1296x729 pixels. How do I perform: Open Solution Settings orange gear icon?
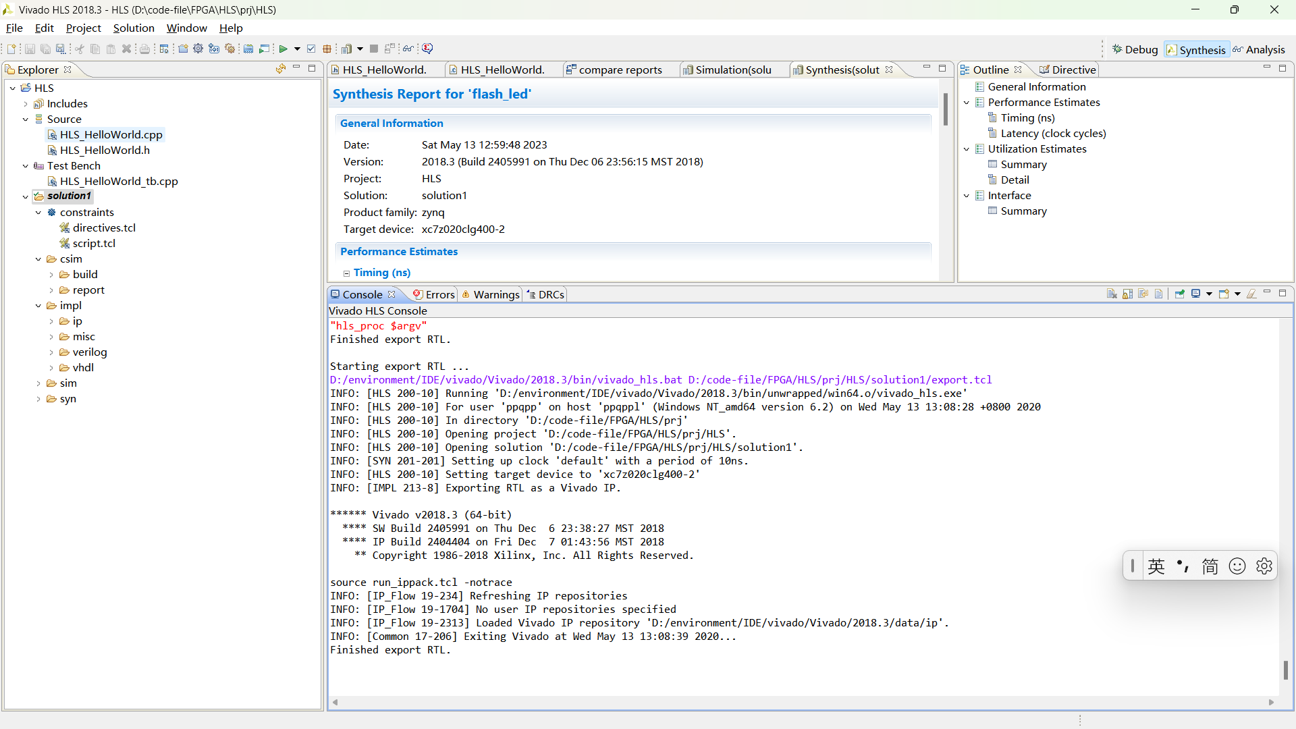(230, 49)
